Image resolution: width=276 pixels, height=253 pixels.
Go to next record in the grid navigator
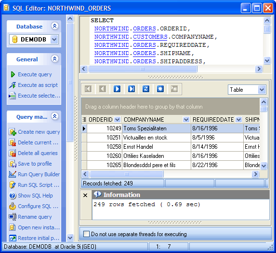coord(117,89)
